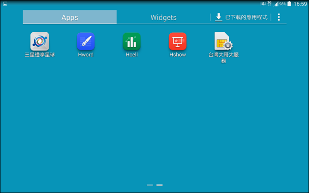
Task: Select the second page indicator
Action: pos(159,185)
